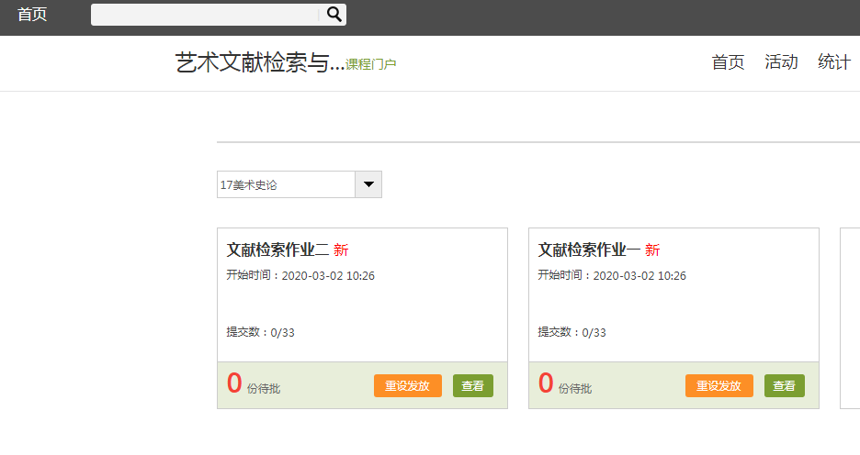Open 首页 in the dark top bar
The height and width of the screenshot is (455, 860).
point(32,15)
